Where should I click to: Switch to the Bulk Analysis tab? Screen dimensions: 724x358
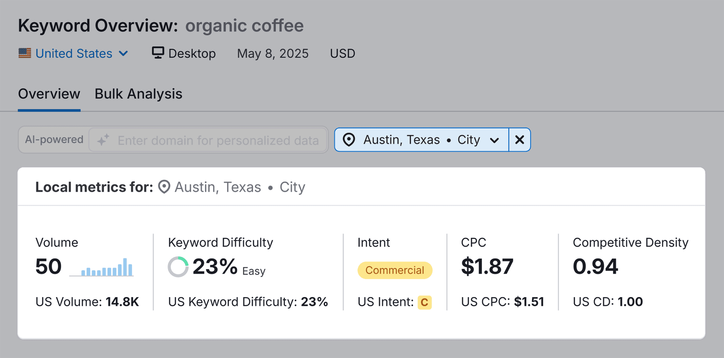(138, 94)
